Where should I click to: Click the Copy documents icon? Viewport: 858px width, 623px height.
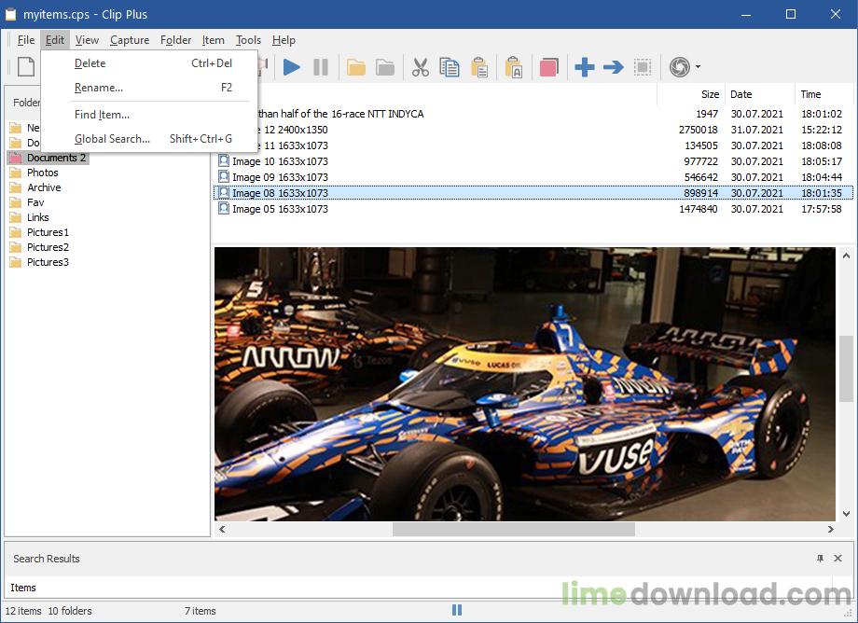pos(450,67)
